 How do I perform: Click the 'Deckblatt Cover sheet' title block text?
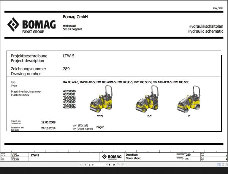tap(133, 157)
